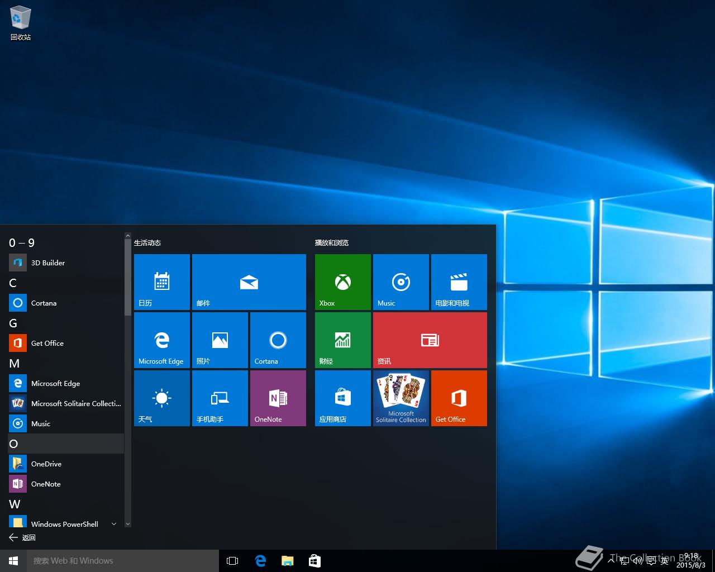Viewport: 715px width, 572px height.
Task: Open the Phone Companion (手机助手) tile
Action: pyautogui.click(x=220, y=398)
